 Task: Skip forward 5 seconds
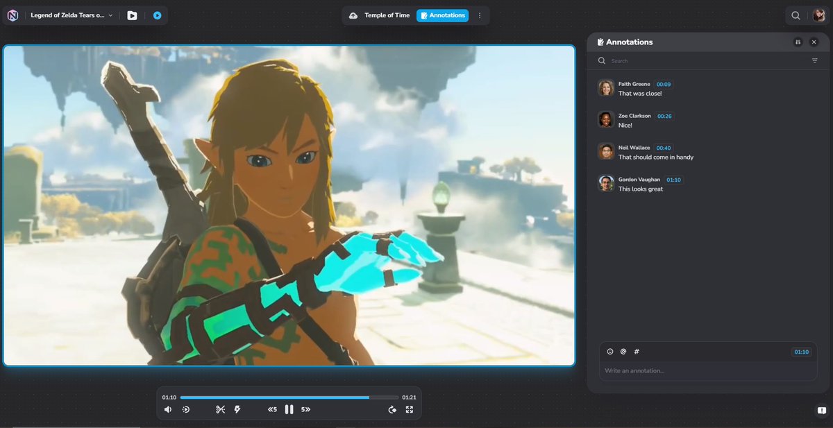point(305,410)
